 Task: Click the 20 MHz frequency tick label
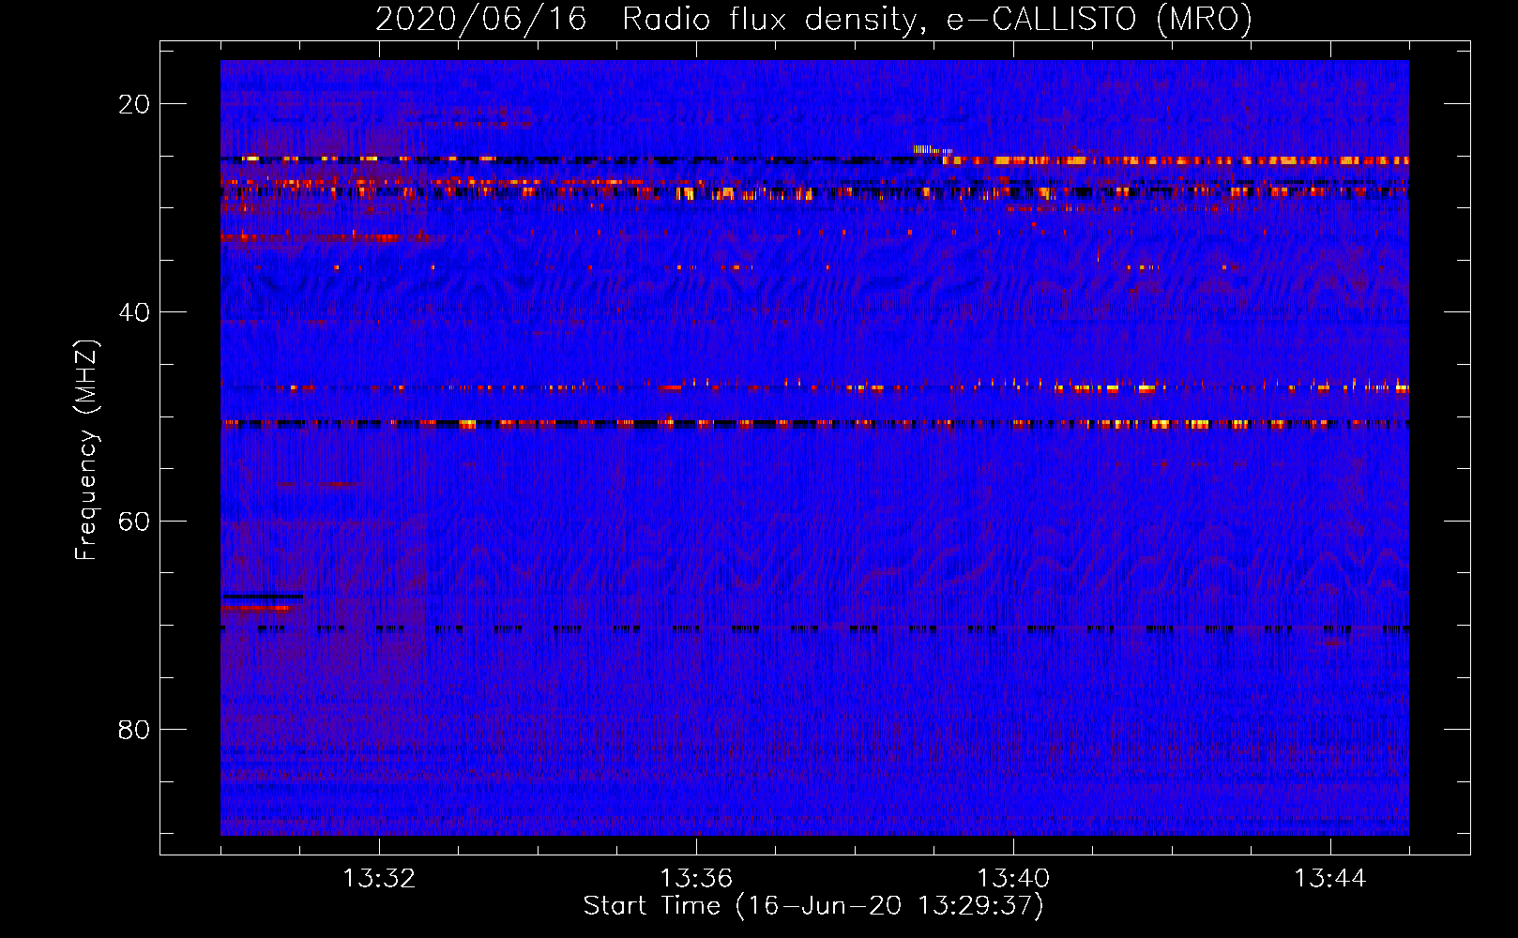134,104
